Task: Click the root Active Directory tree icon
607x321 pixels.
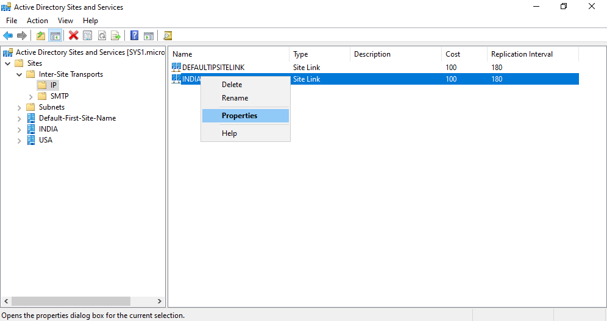Action: (8, 52)
